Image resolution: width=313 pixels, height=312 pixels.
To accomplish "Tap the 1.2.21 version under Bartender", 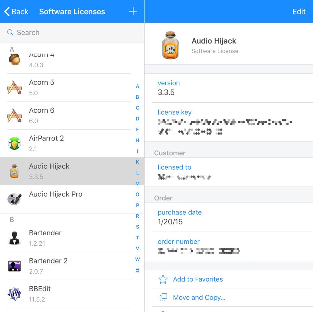I will click(37, 243).
